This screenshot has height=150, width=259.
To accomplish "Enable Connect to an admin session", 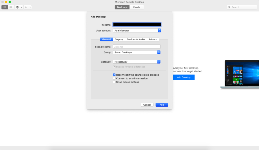I will [x=114, y=78].
